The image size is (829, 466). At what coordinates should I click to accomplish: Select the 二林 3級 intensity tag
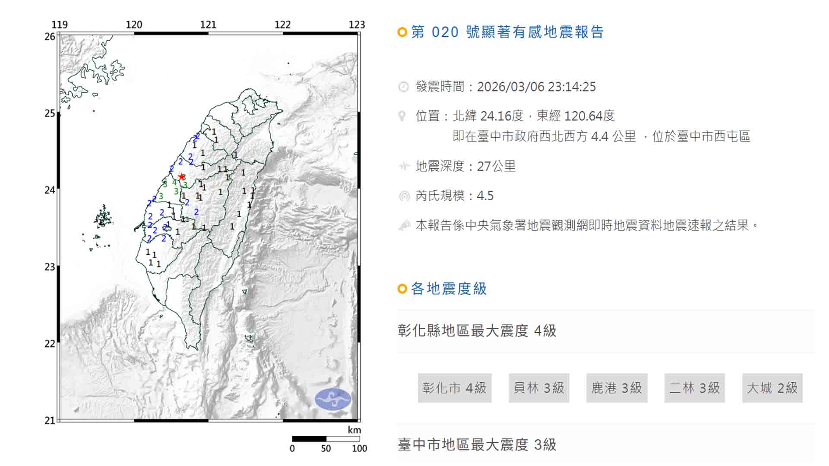point(694,388)
